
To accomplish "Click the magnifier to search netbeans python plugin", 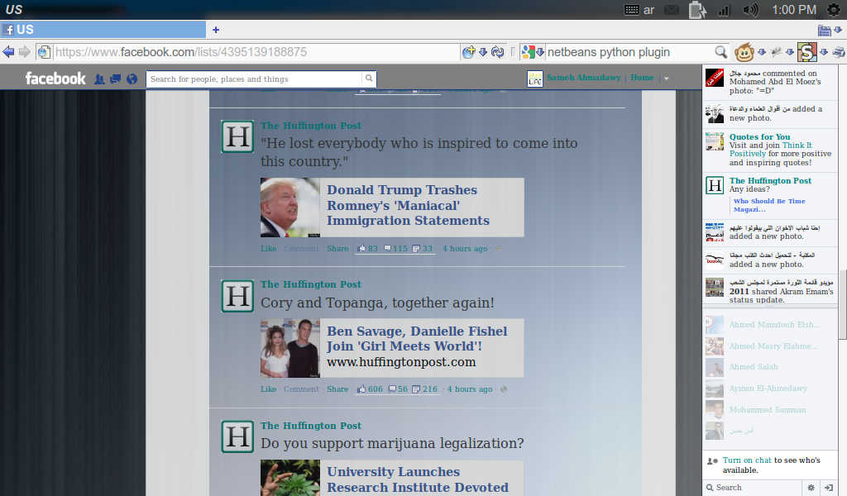I will [x=720, y=52].
